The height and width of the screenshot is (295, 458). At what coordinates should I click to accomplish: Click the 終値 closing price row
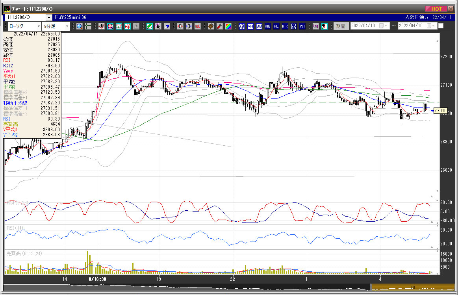[x=32, y=55]
